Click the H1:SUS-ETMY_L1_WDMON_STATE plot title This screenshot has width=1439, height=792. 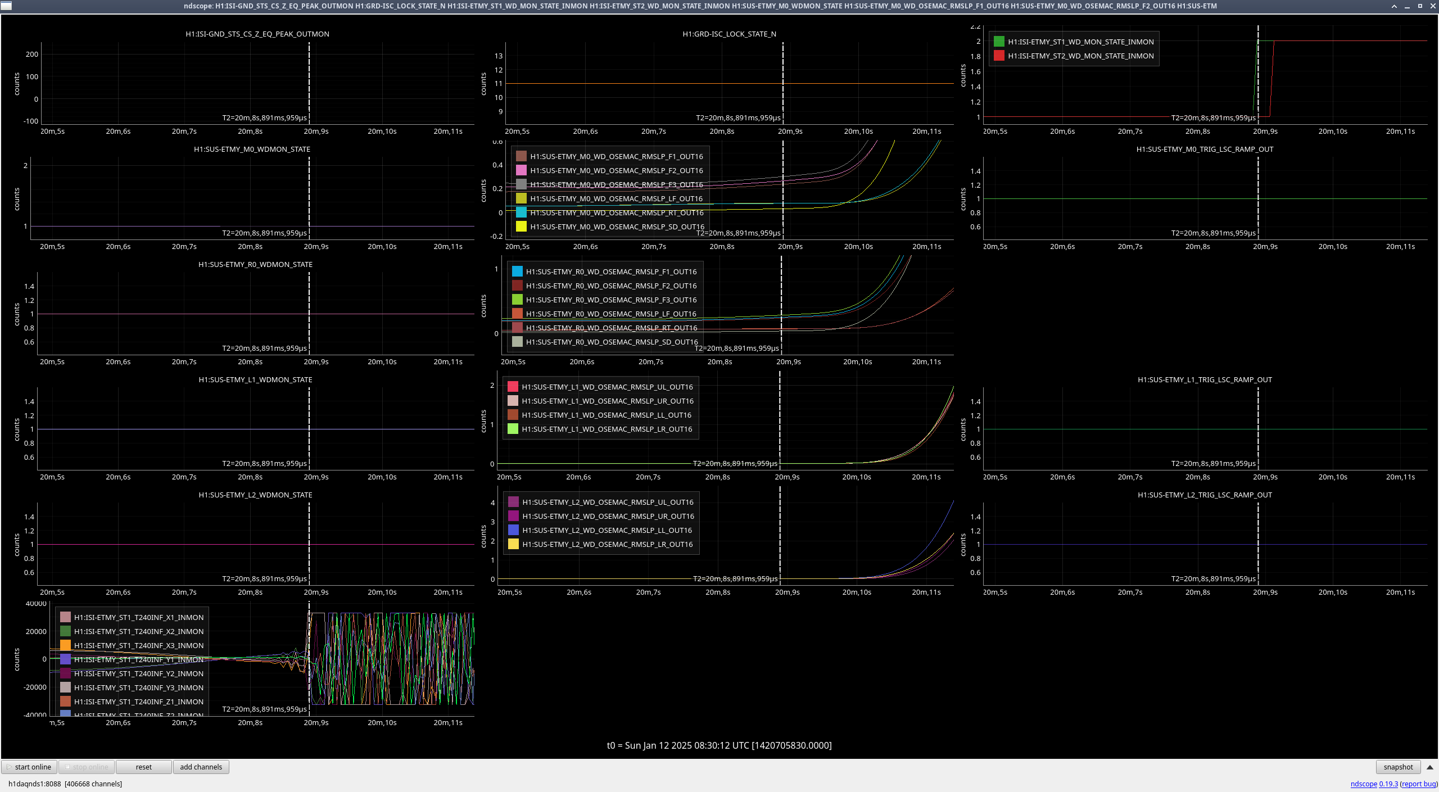tap(255, 379)
